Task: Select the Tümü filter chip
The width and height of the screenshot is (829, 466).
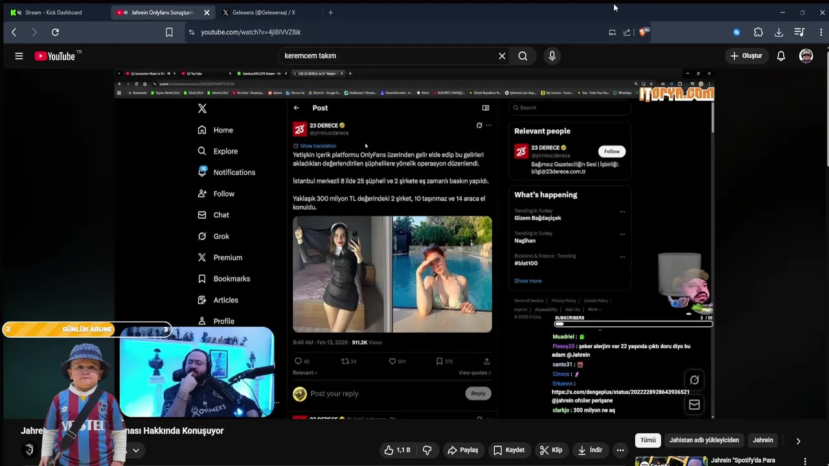Action: point(648,440)
